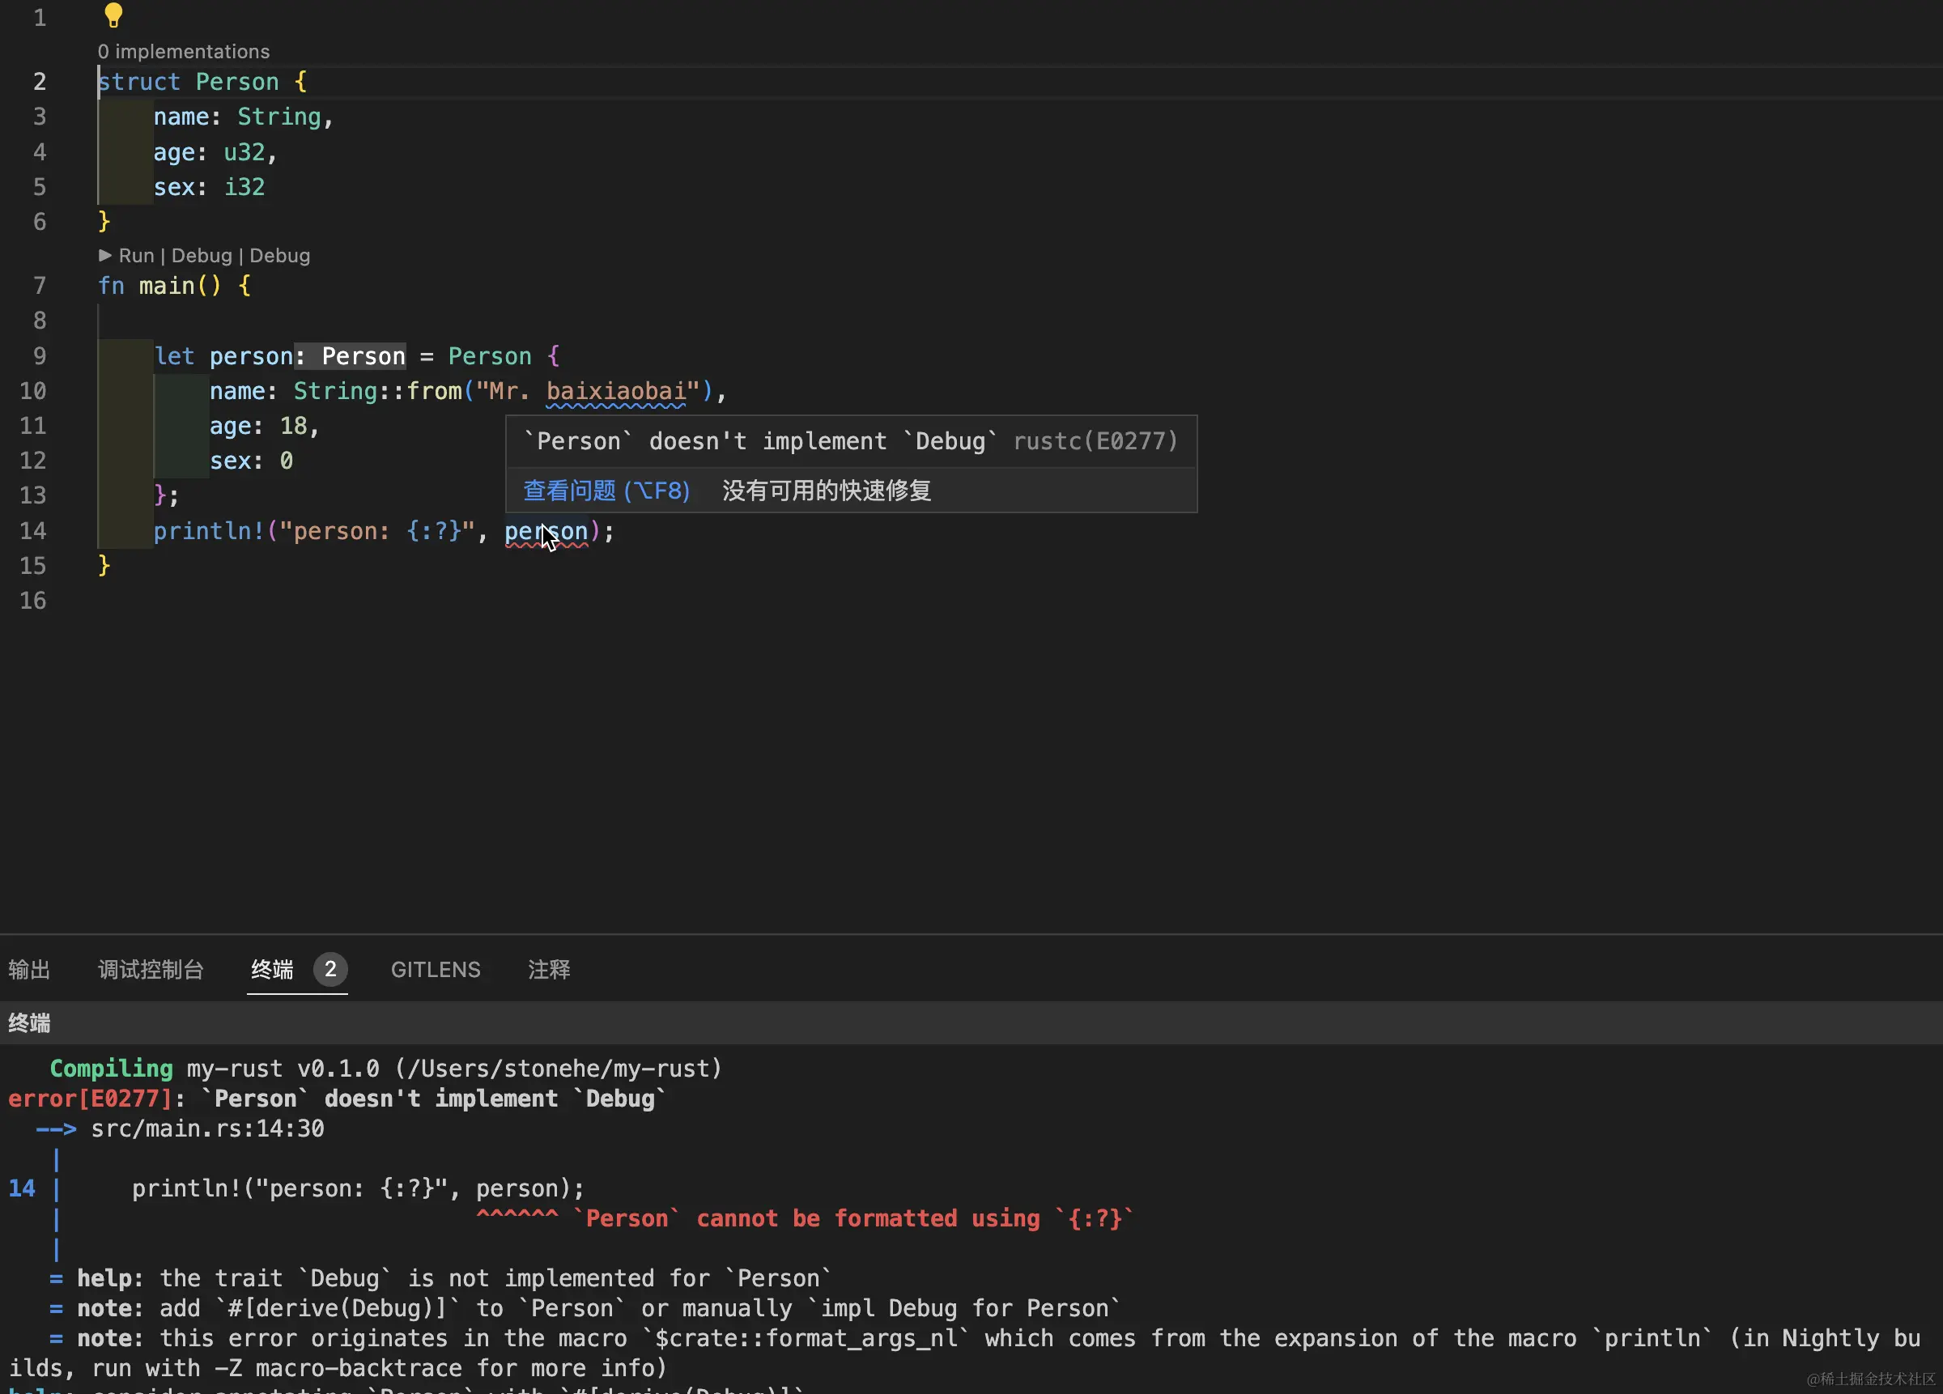
Task: Open the GITLENS panel tab
Action: [x=436, y=969]
